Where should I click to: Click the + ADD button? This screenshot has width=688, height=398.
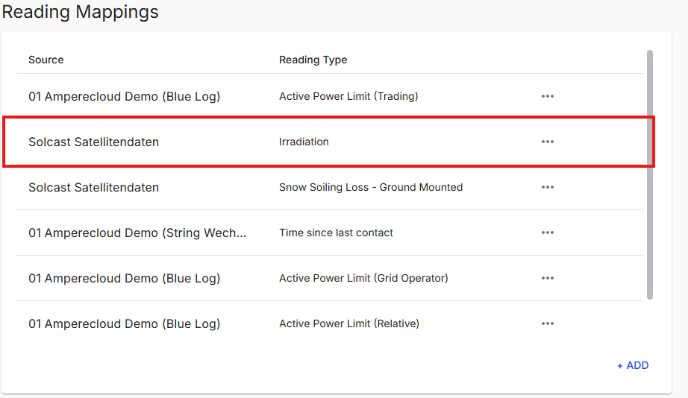(x=633, y=365)
